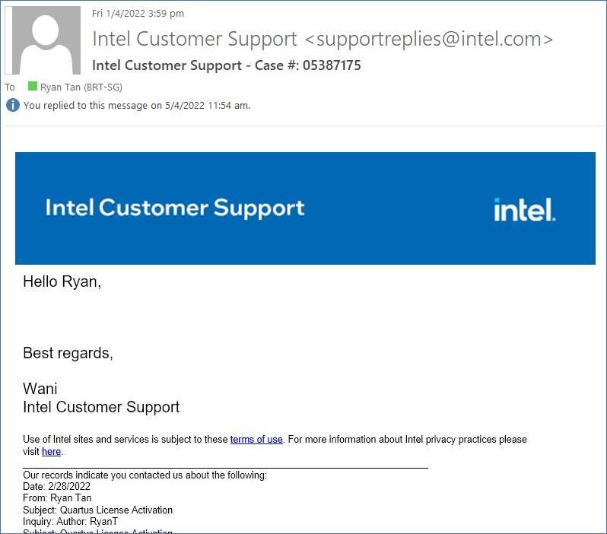The image size is (607, 534).
Task: Click the 'Intel Customer Support' banner title text
Action: 175,208
